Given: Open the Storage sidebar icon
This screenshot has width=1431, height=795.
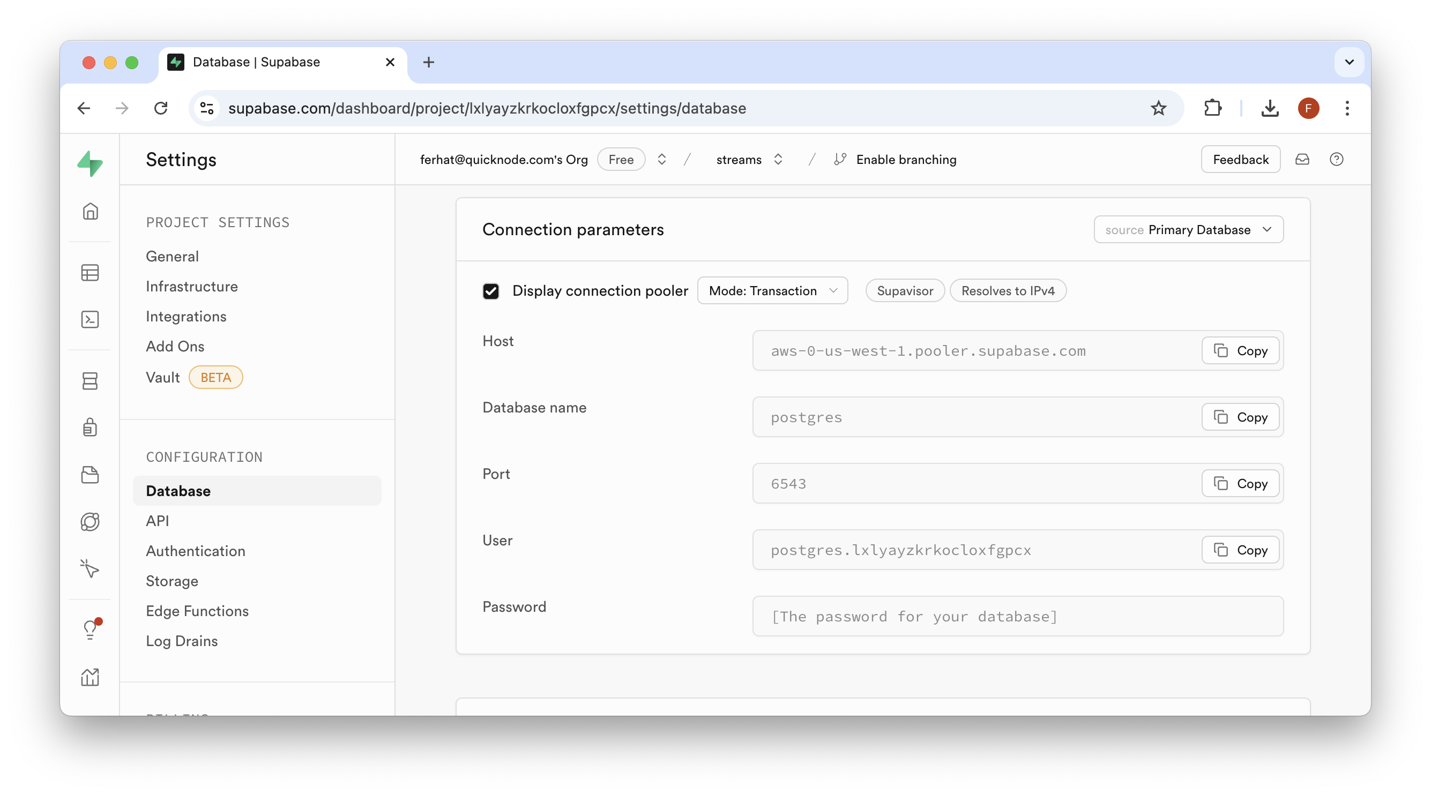Looking at the screenshot, I should (x=90, y=475).
